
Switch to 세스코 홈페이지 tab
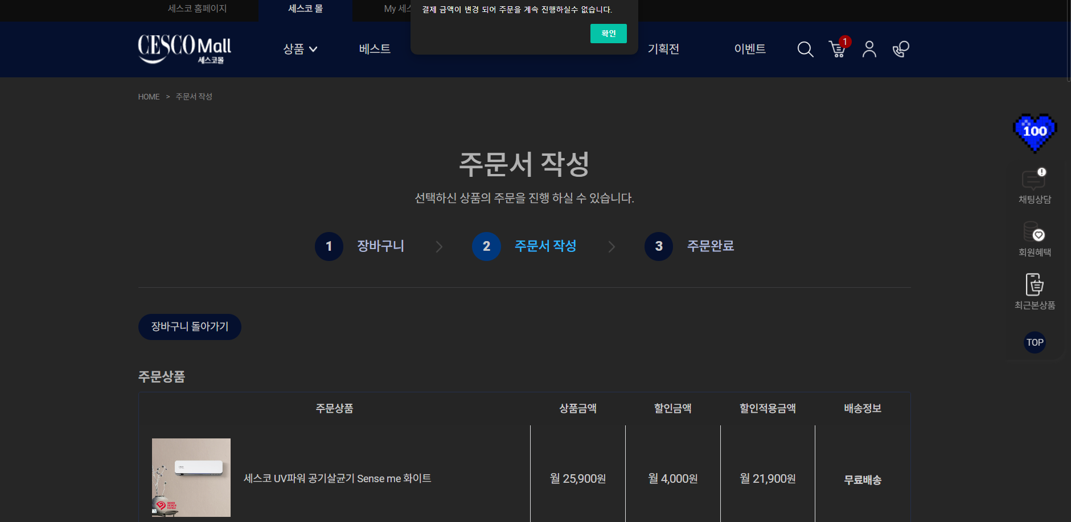(x=197, y=9)
